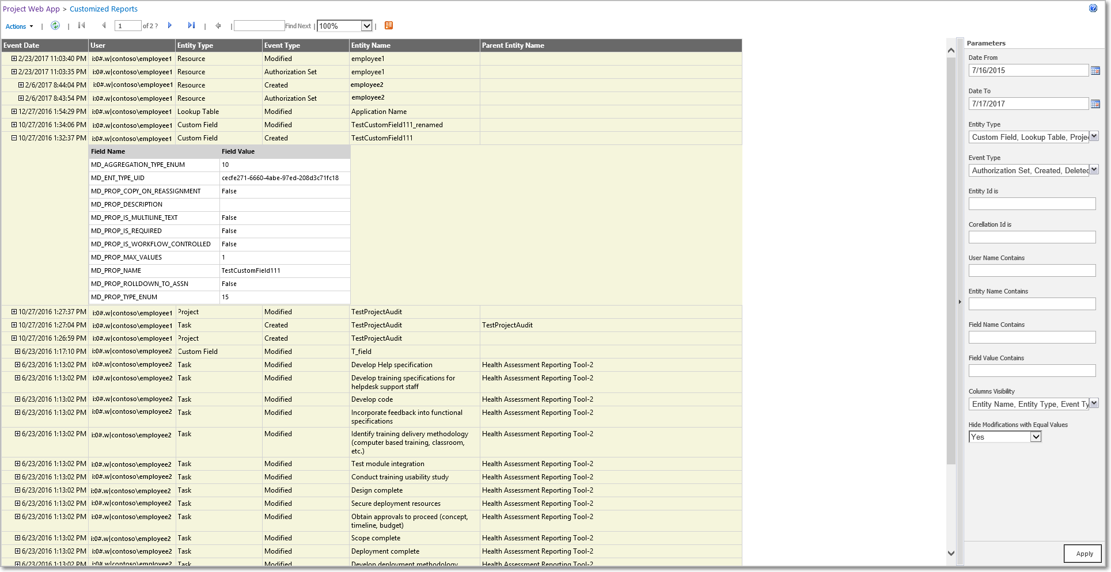
Task: Click the Entity Name Contains field
Action: point(1032,304)
